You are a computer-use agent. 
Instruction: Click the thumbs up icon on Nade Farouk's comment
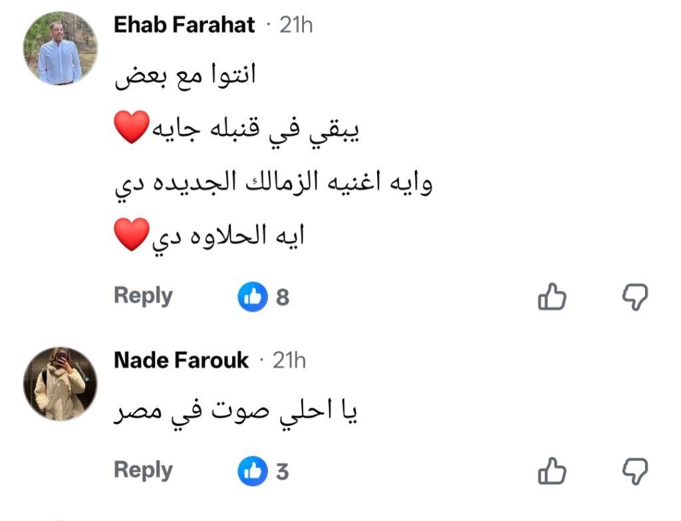point(553,470)
